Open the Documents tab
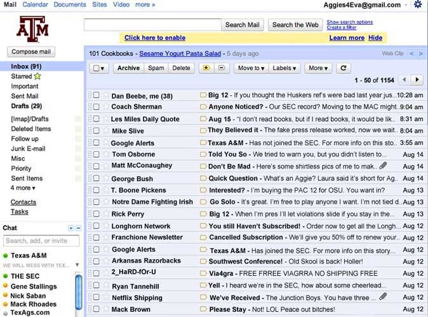Viewport: 428px width, 317px height. 70,4
